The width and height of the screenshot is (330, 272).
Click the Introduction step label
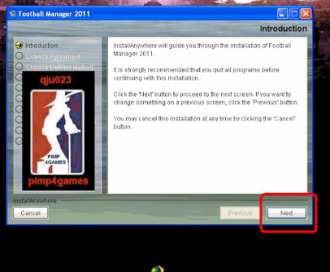point(41,45)
